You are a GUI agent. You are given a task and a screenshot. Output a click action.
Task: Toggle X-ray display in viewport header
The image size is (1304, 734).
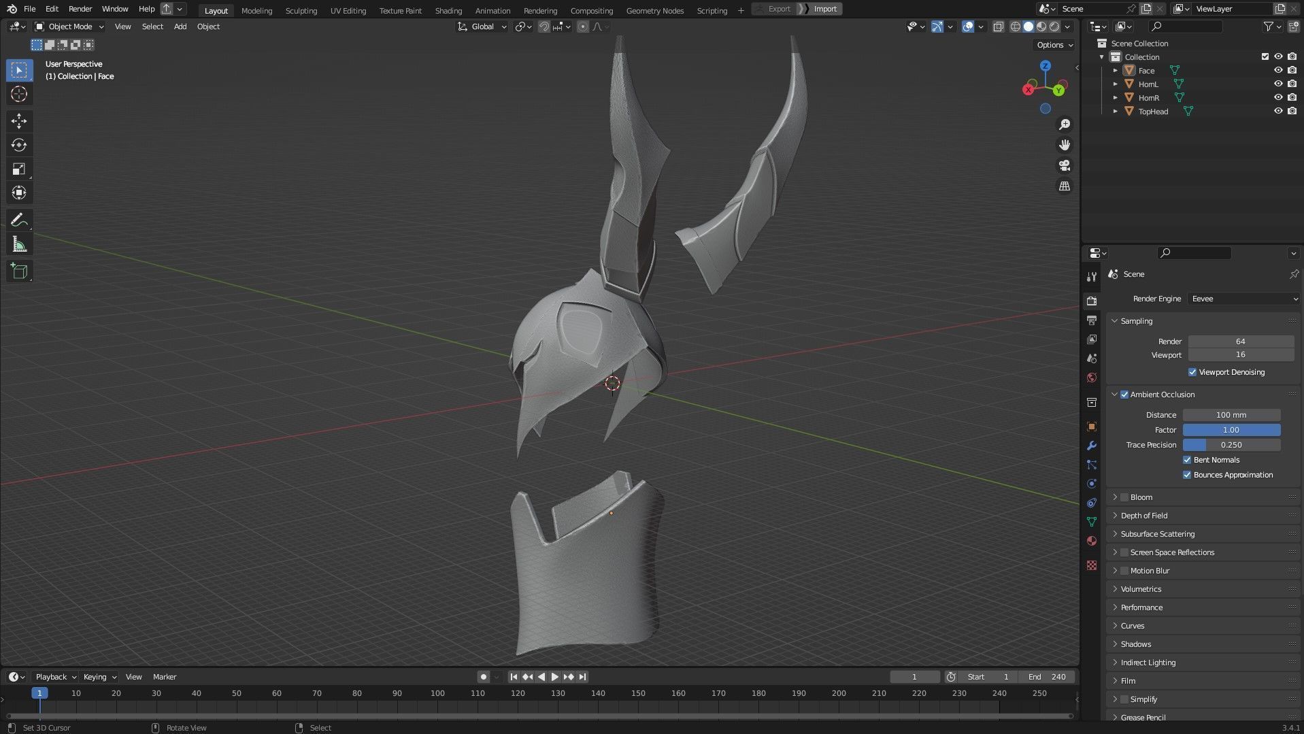(998, 27)
